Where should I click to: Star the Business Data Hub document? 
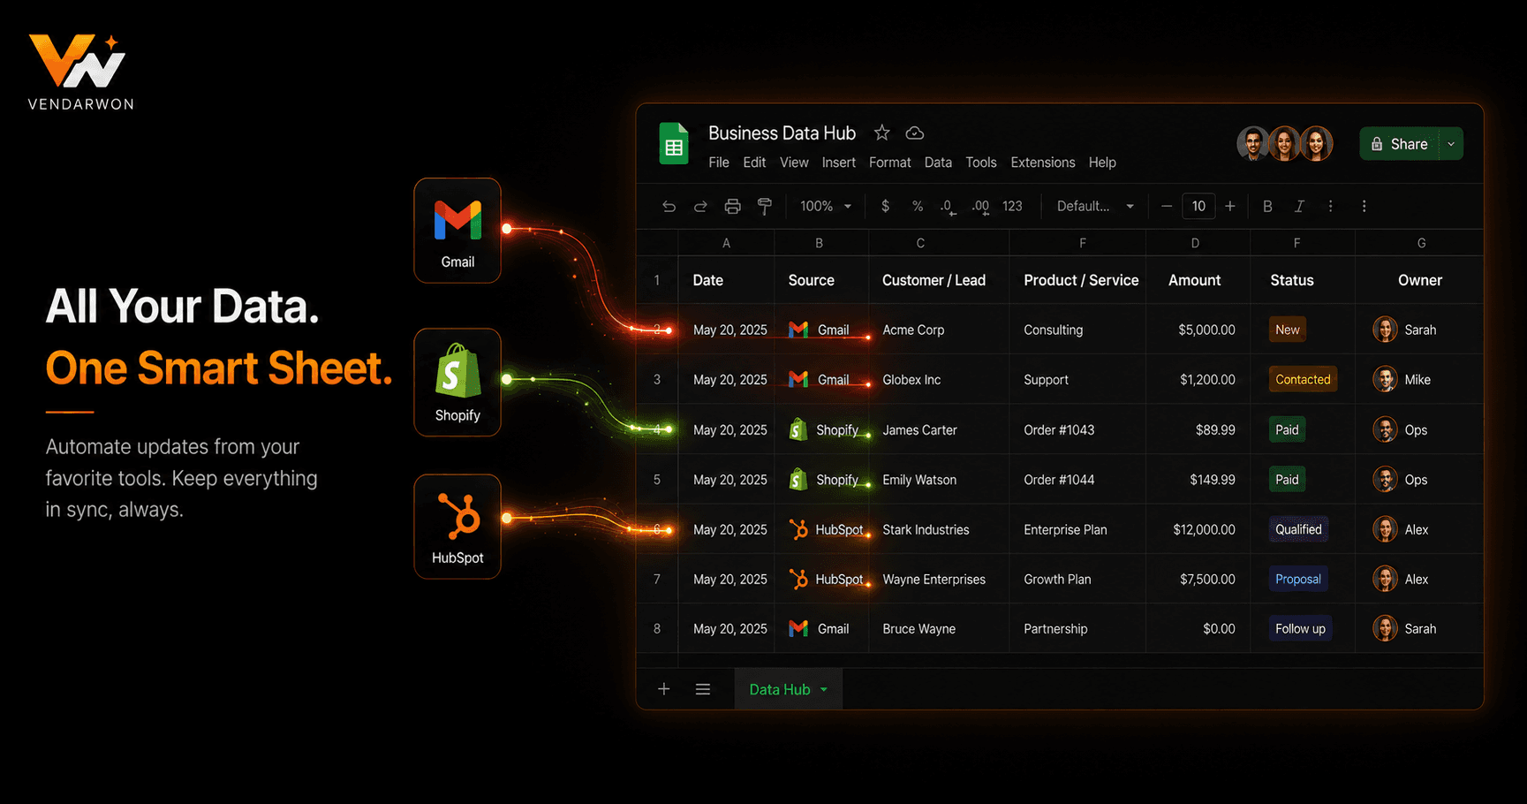click(881, 133)
